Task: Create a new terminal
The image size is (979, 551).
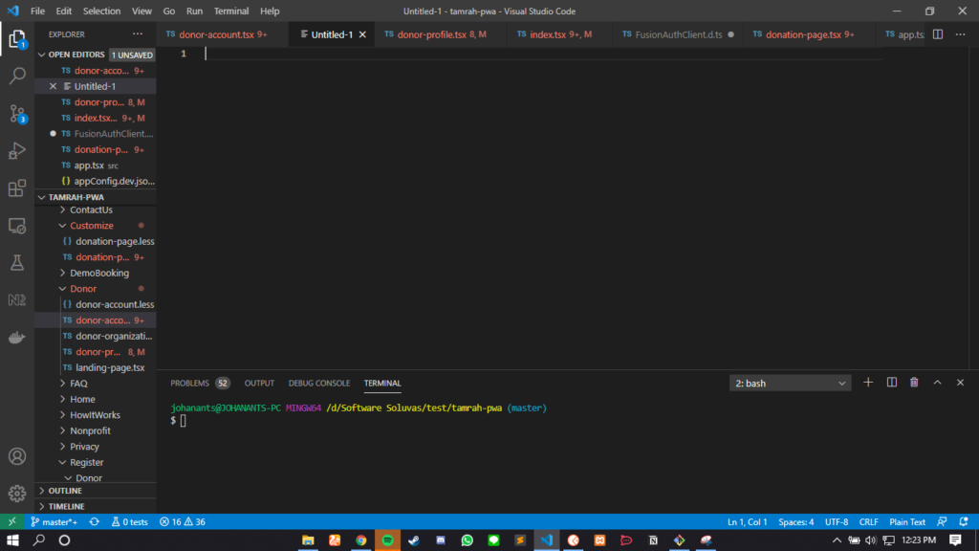Action: [868, 383]
